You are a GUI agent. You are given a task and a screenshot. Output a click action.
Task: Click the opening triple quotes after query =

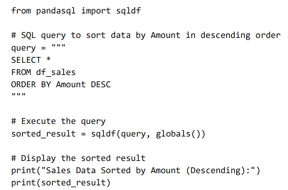pos(58,46)
